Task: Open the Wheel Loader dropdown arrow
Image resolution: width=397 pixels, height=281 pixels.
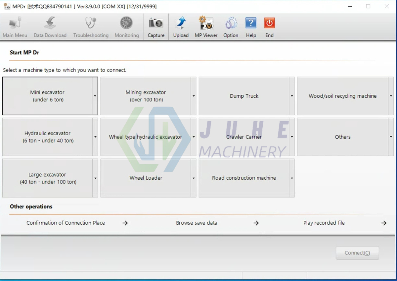Action: click(x=193, y=178)
